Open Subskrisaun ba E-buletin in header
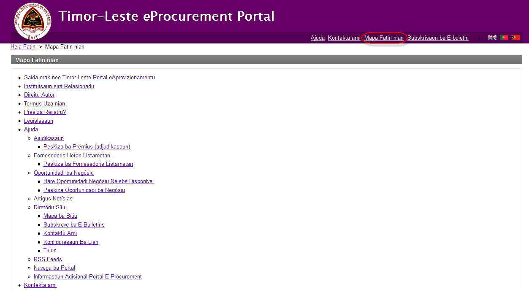 [x=438, y=38]
